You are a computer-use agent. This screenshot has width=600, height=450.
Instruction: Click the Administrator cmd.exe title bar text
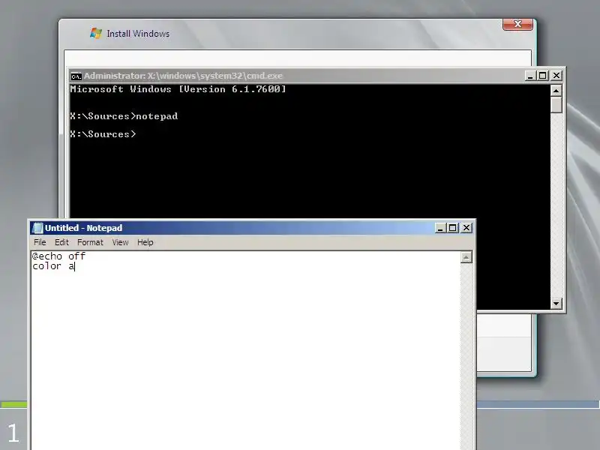[x=183, y=76]
